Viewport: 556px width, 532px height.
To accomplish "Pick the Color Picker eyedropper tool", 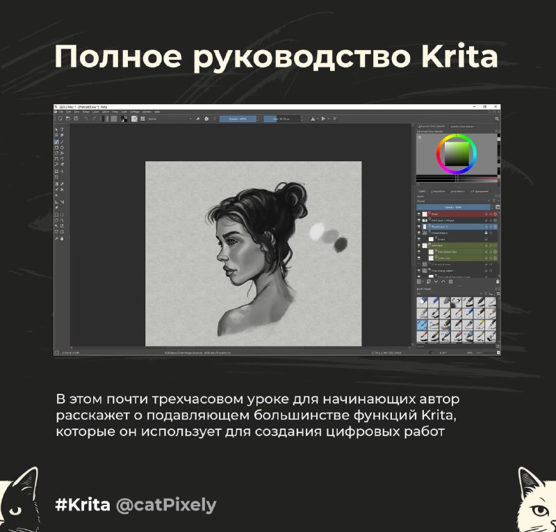I will 62,184.
